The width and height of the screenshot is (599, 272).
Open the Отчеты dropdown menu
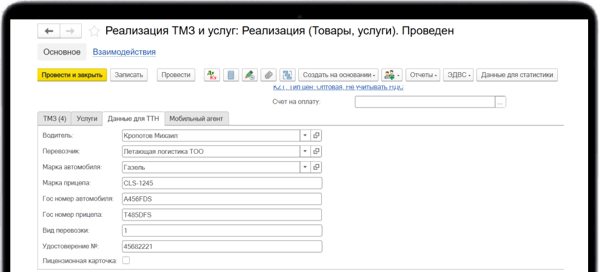click(x=423, y=75)
